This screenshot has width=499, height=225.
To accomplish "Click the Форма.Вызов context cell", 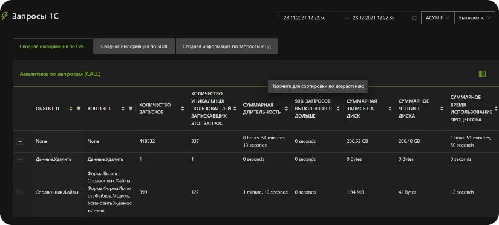I will [109, 192].
